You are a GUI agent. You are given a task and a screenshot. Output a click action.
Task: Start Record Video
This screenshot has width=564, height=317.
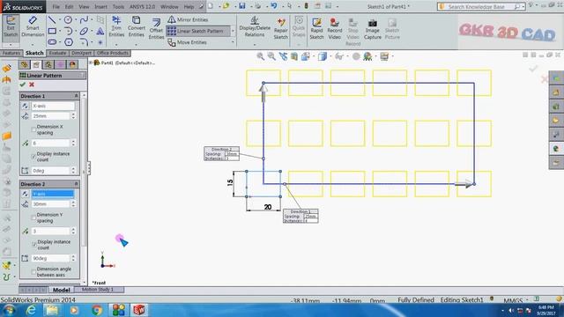click(x=335, y=29)
